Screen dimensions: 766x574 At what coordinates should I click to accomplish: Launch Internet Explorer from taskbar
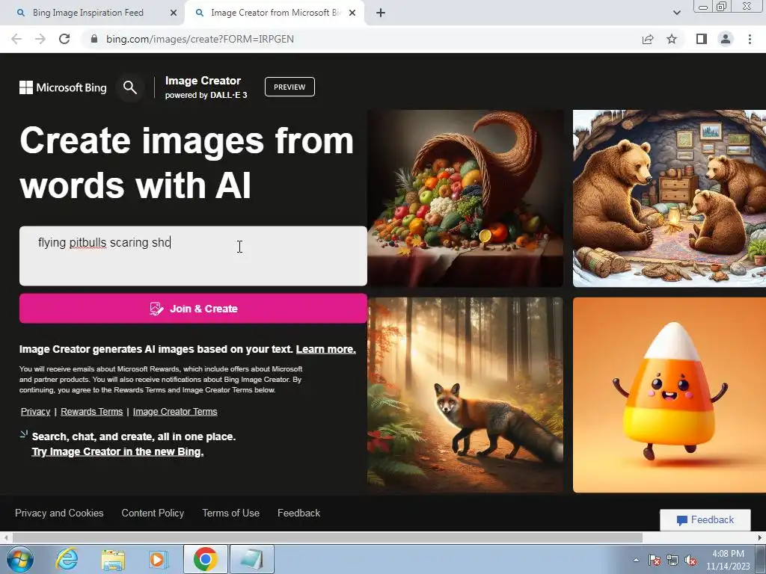67,559
